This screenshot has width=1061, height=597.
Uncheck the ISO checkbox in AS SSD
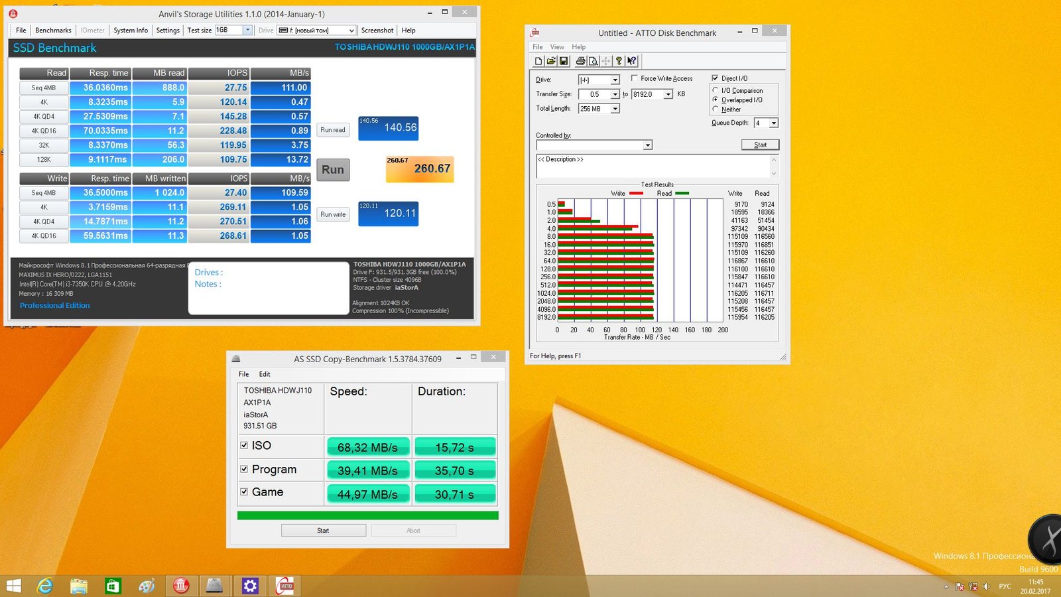click(x=244, y=445)
